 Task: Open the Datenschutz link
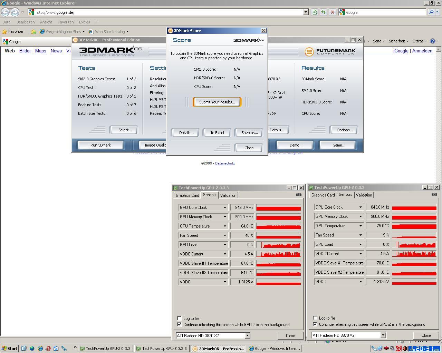point(225,163)
